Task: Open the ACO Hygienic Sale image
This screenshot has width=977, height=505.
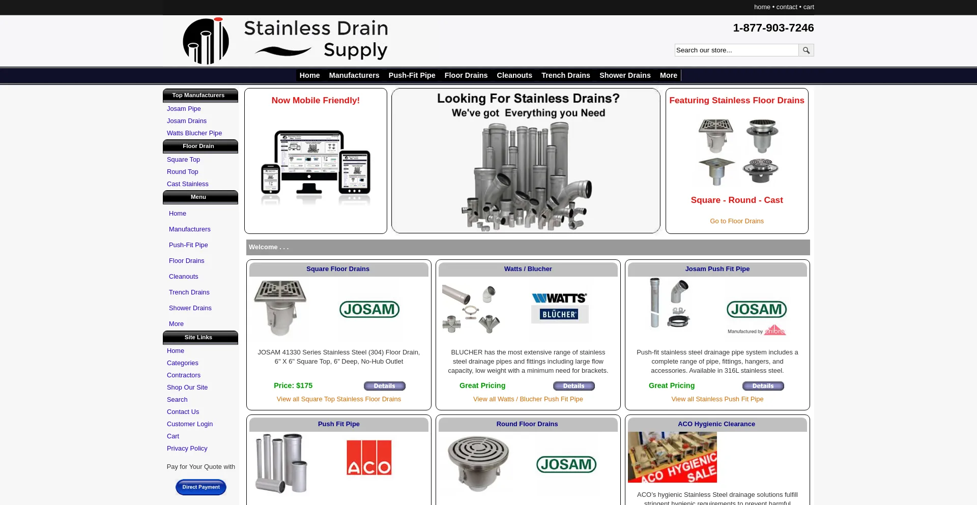Action: coord(672,457)
